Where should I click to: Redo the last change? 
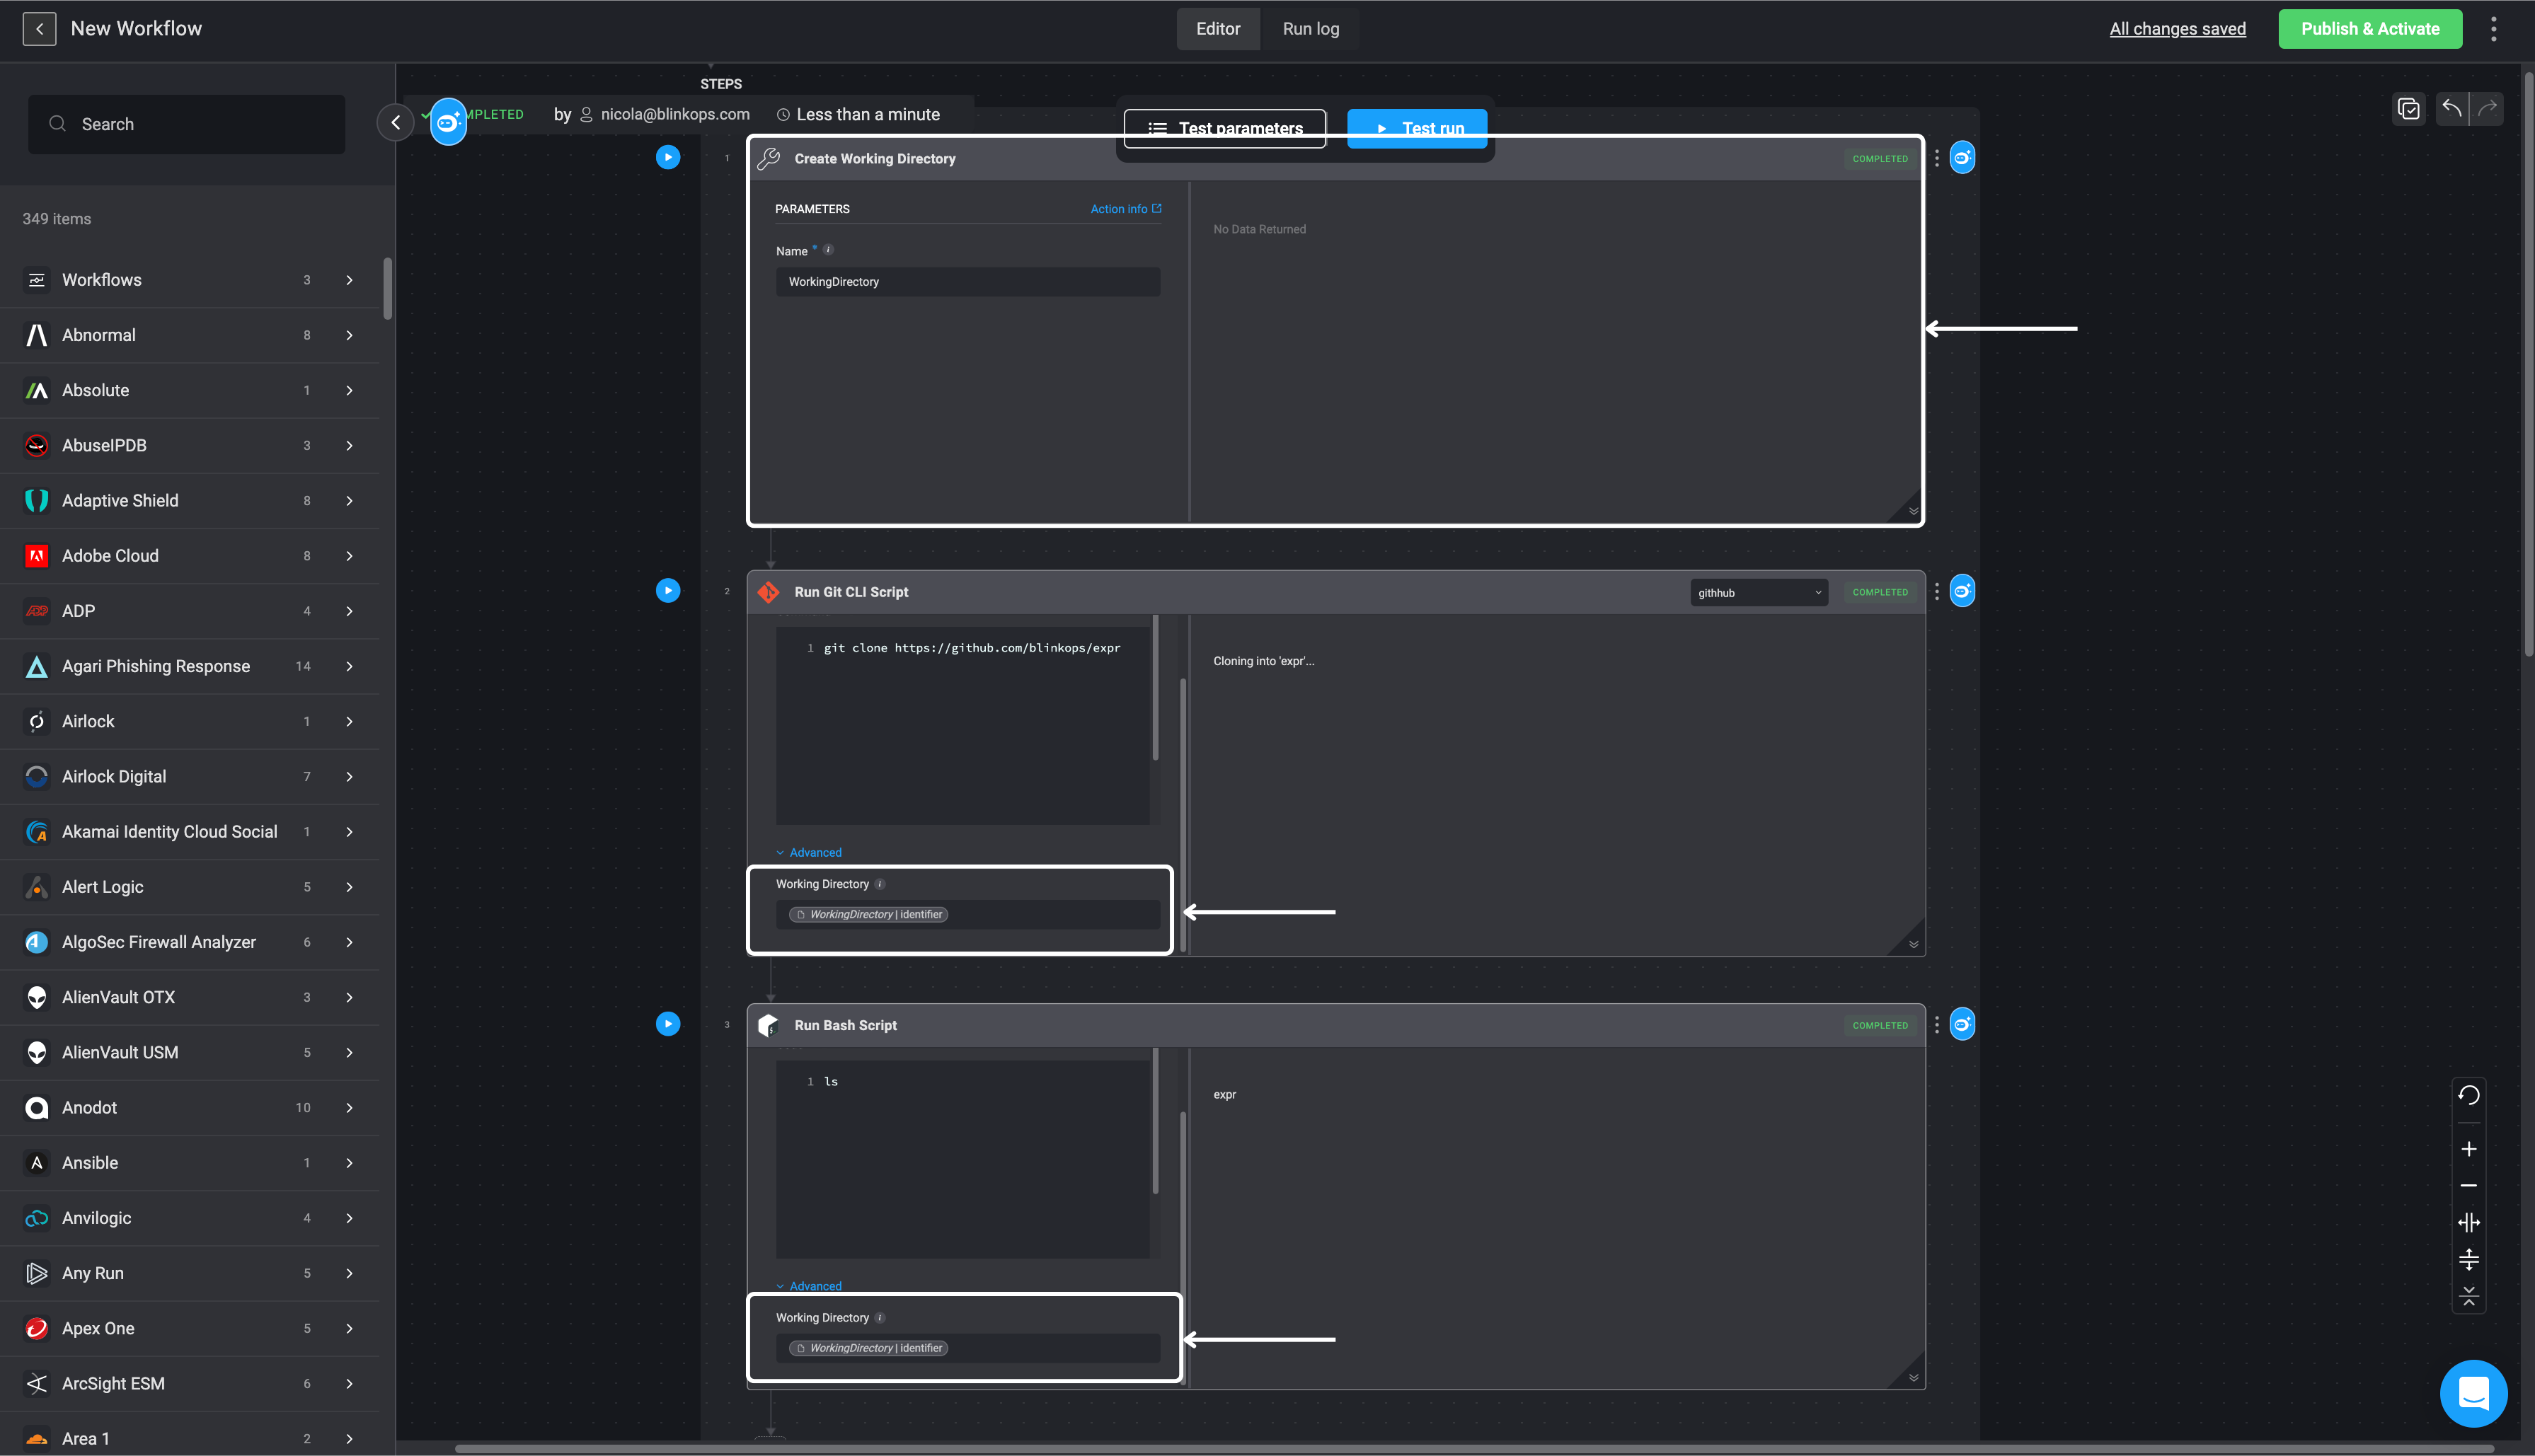2488,109
